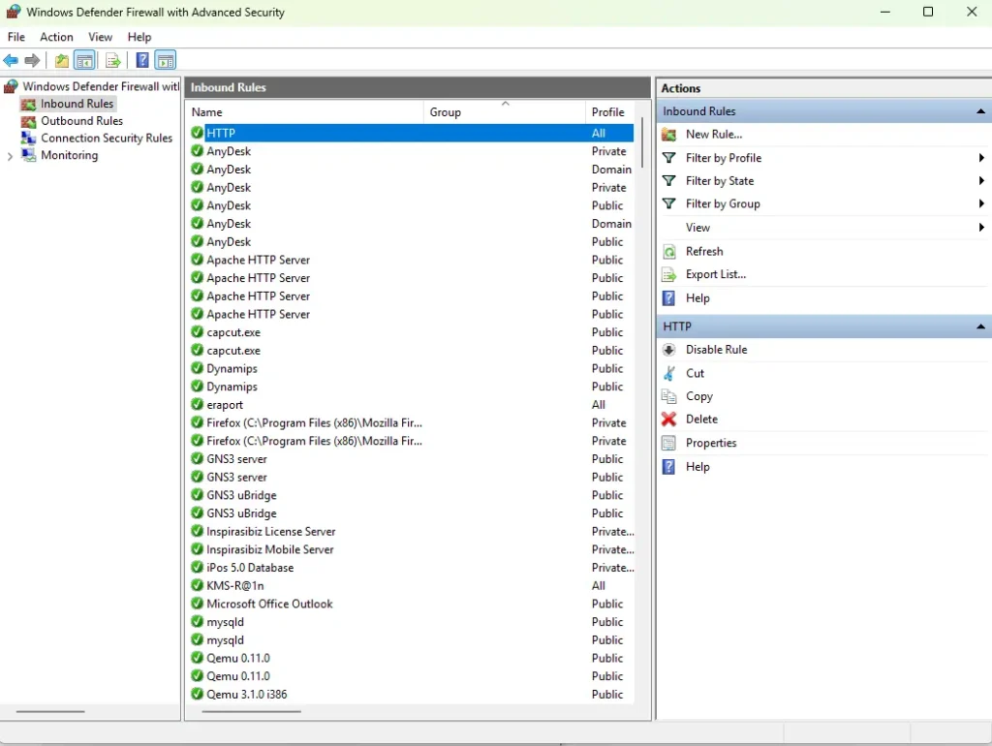Open the Filter by State submenu arrow
The width and height of the screenshot is (992, 746).
pos(980,181)
